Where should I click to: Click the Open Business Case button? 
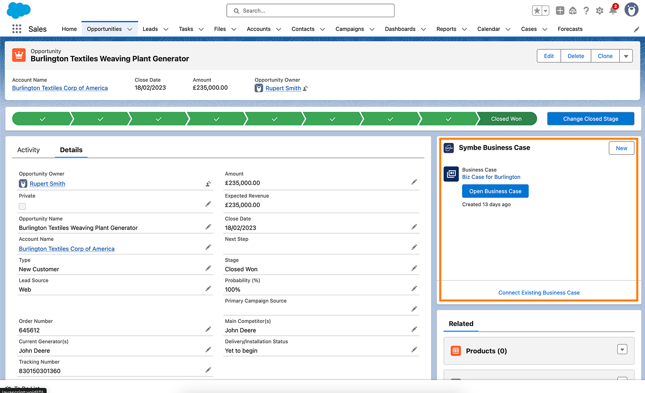click(495, 191)
